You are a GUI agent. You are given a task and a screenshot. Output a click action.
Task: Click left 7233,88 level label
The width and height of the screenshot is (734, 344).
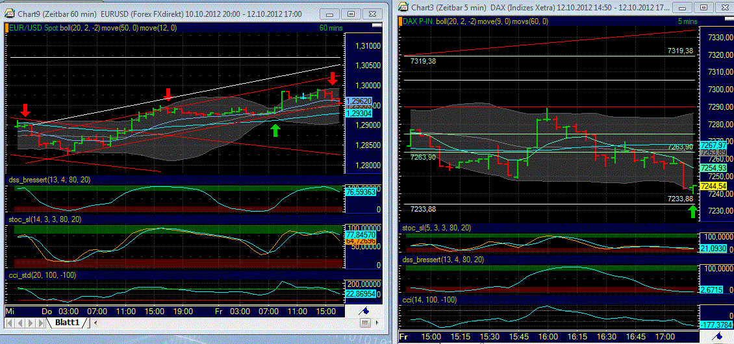[423, 209]
